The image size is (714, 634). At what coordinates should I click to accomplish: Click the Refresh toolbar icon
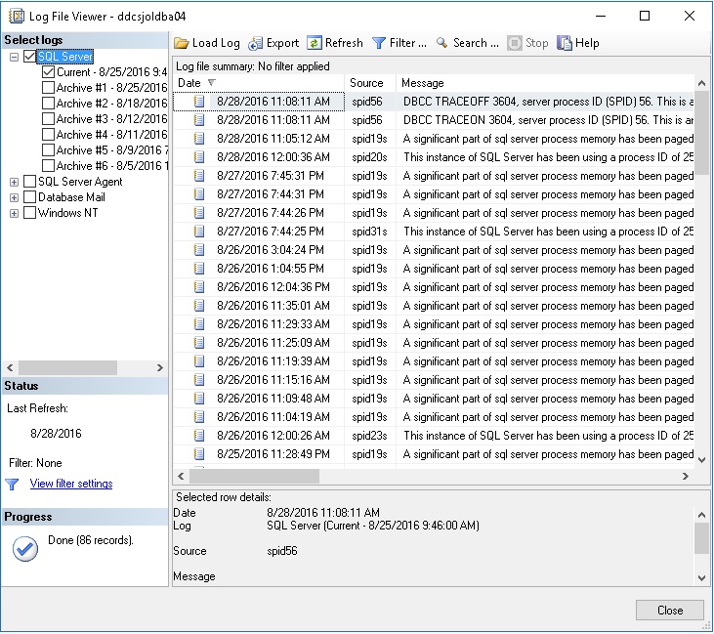[x=315, y=43]
